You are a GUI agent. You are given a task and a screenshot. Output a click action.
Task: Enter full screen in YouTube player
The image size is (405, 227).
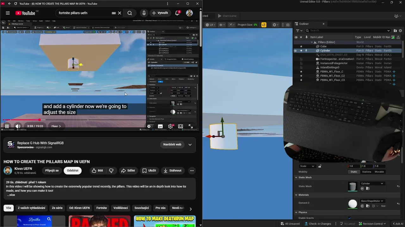coord(191,126)
